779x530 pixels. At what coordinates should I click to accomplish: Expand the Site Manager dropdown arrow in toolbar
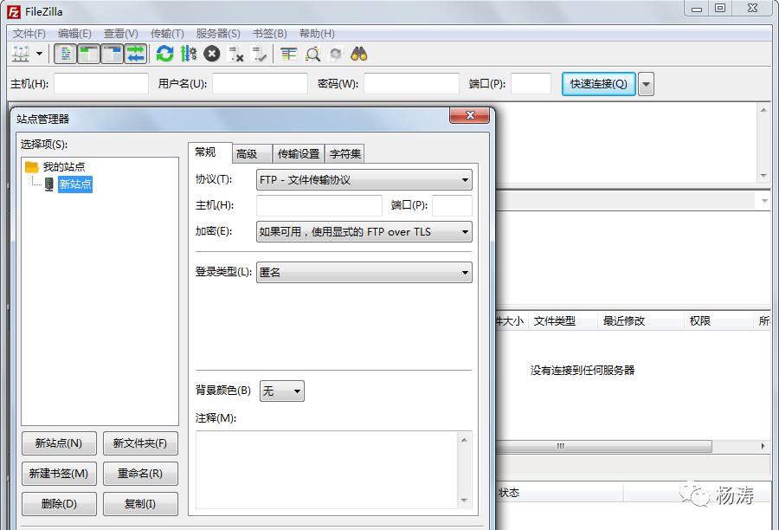click(x=39, y=54)
